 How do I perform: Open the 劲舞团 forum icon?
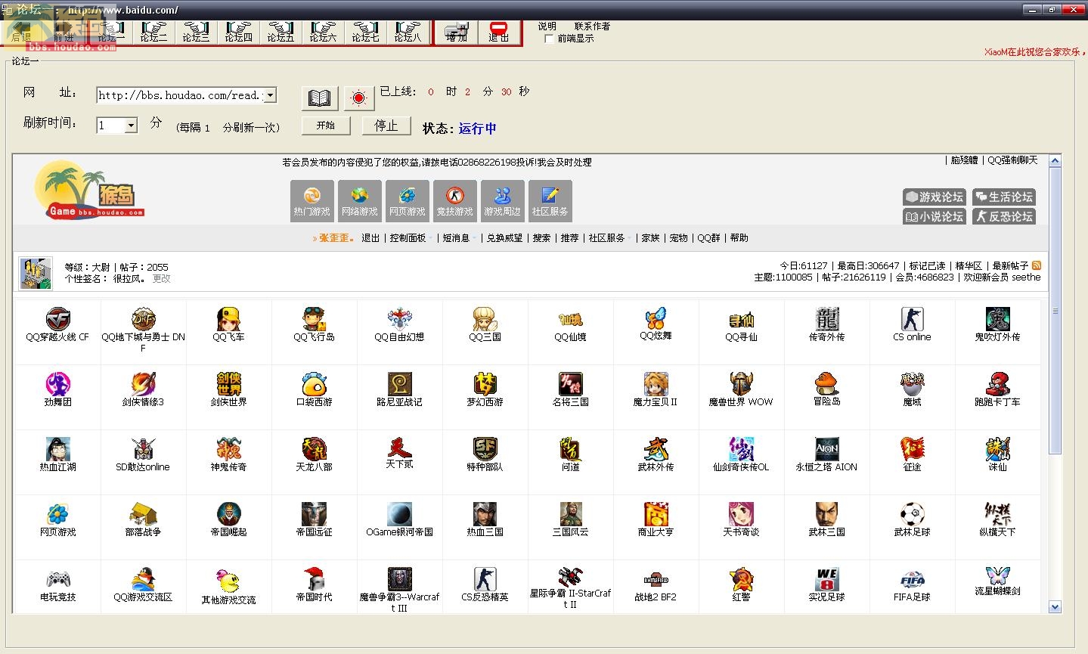tap(57, 384)
